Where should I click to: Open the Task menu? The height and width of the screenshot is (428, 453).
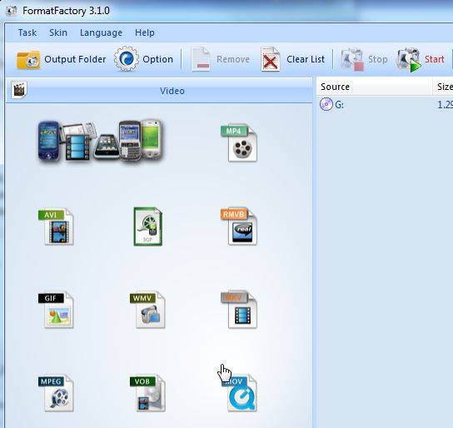[27, 32]
